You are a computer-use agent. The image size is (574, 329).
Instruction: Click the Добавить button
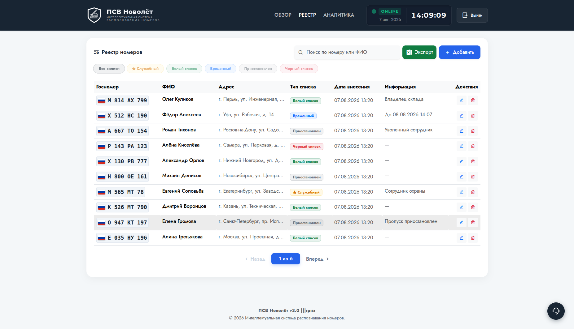pyautogui.click(x=460, y=52)
